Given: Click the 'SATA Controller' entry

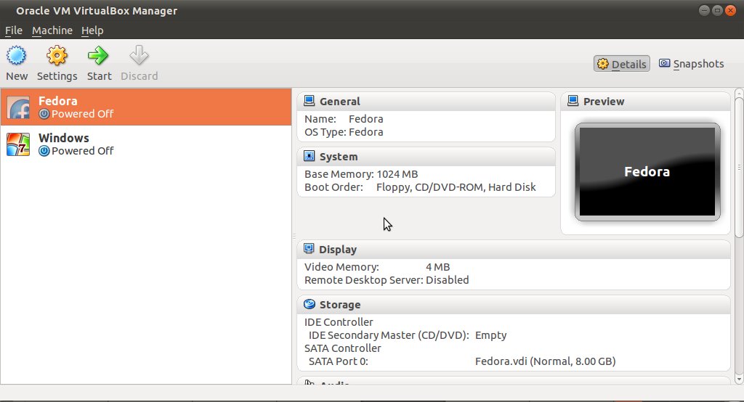Looking at the screenshot, I should (x=343, y=348).
